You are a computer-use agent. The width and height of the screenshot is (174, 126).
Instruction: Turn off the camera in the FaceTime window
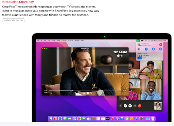tap(130, 106)
